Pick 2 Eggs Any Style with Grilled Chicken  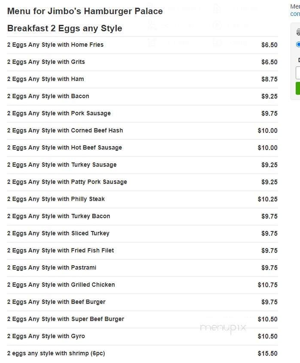(61, 285)
